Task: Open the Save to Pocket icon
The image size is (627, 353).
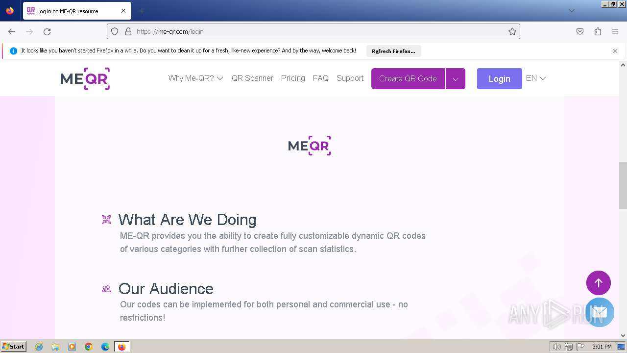Action: click(580, 31)
